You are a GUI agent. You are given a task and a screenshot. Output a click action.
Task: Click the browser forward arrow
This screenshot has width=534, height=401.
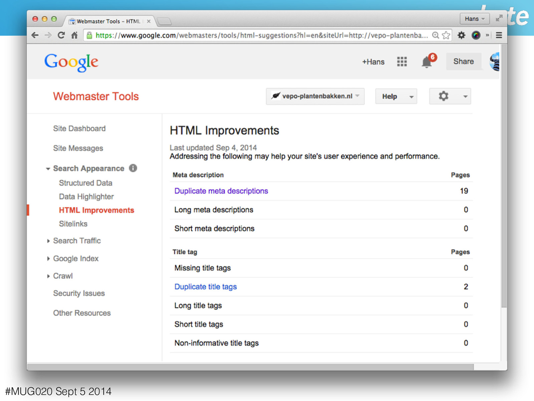click(48, 35)
